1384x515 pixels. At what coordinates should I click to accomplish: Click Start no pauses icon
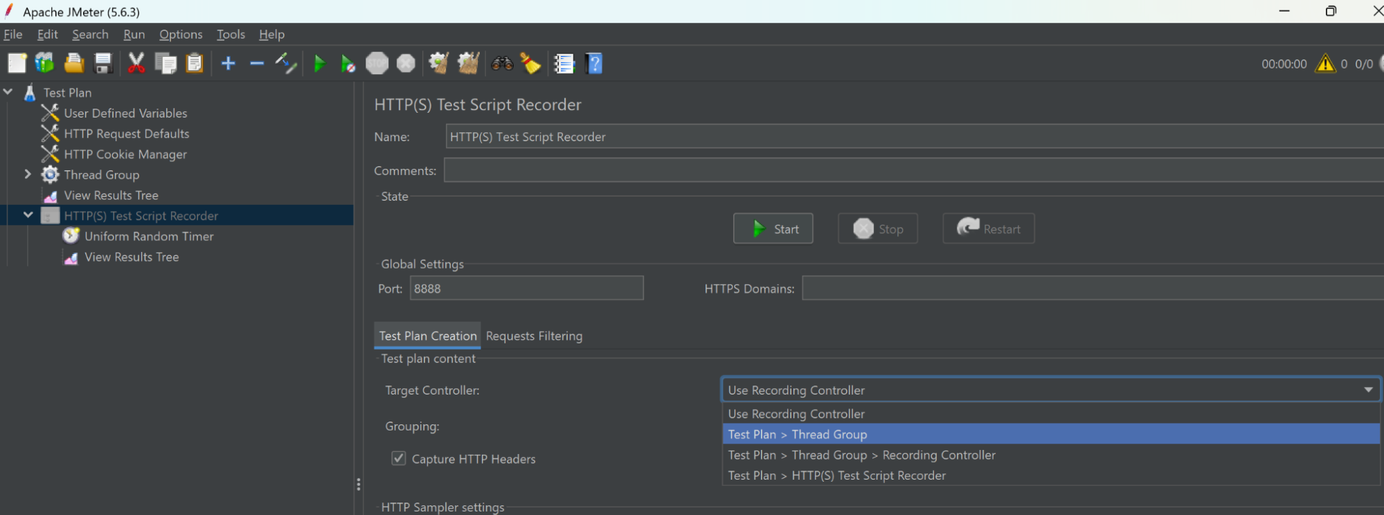pyautogui.click(x=348, y=64)
